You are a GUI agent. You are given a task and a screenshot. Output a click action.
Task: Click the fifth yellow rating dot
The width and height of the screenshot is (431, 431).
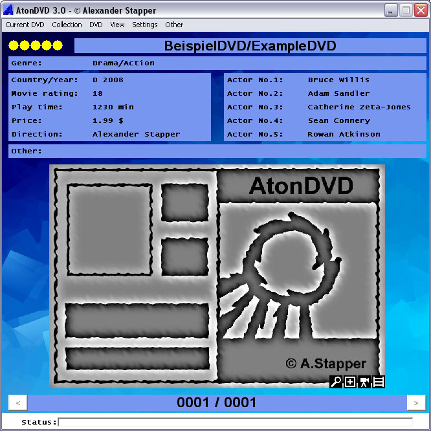click(58, 45)
